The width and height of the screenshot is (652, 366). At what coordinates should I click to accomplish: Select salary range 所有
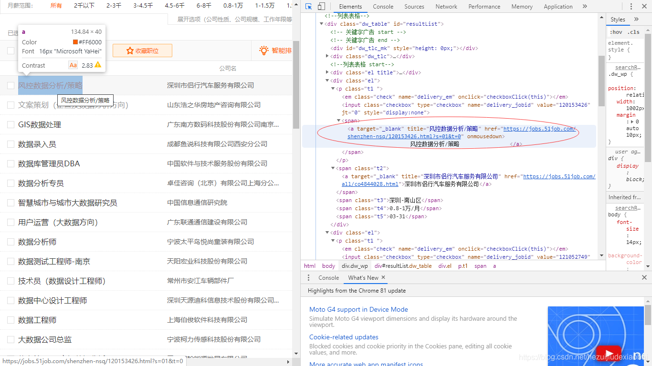coord(56,6)
